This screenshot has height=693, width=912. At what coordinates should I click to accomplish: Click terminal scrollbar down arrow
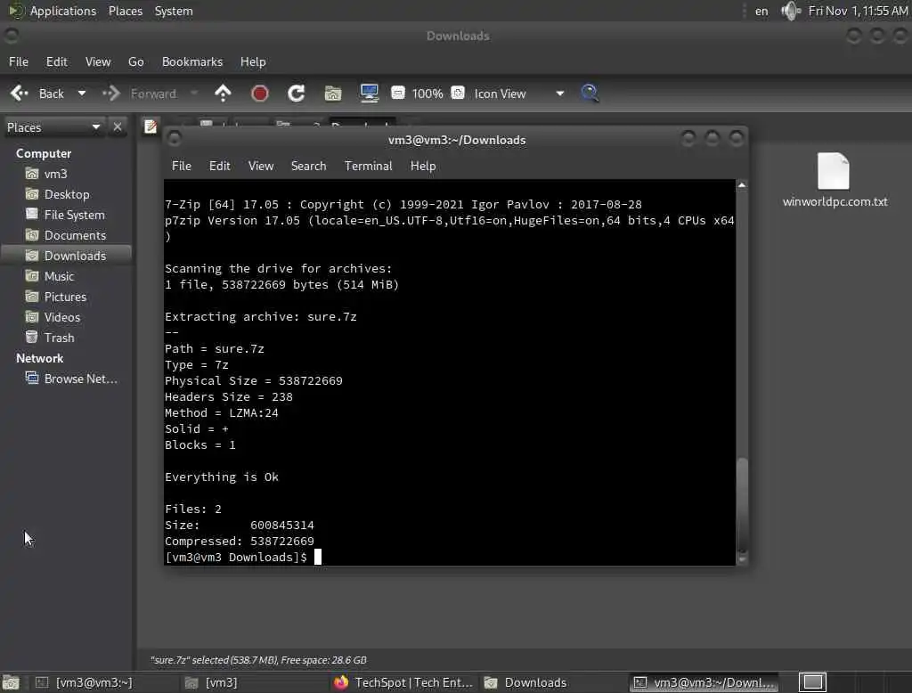click(742, 558)
